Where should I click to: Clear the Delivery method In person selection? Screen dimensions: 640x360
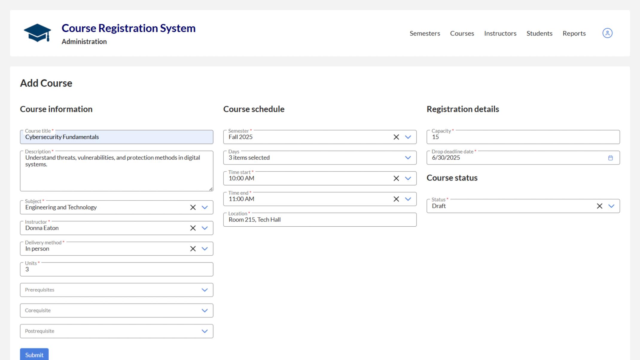point(193,248)
